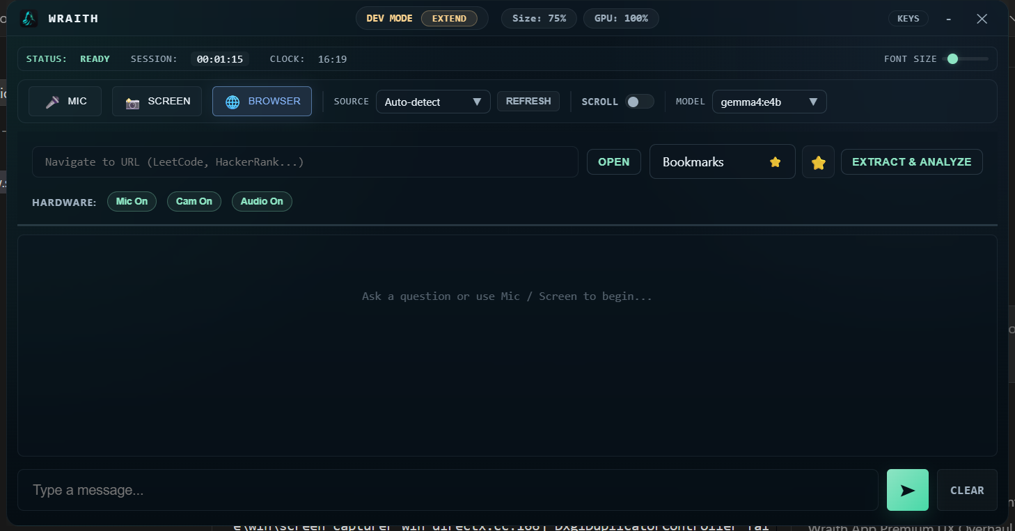Image resolution: width=1015 pixels, height=531 pixels.
Task: Adjust the FONT SIZE slider
Action: coord(952,59)
